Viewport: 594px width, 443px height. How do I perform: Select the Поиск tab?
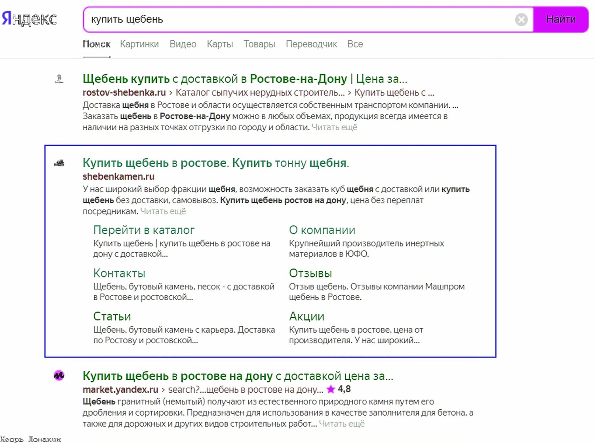97,44
